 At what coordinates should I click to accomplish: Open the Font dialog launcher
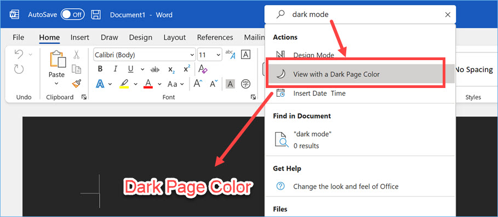coord(253,97)
